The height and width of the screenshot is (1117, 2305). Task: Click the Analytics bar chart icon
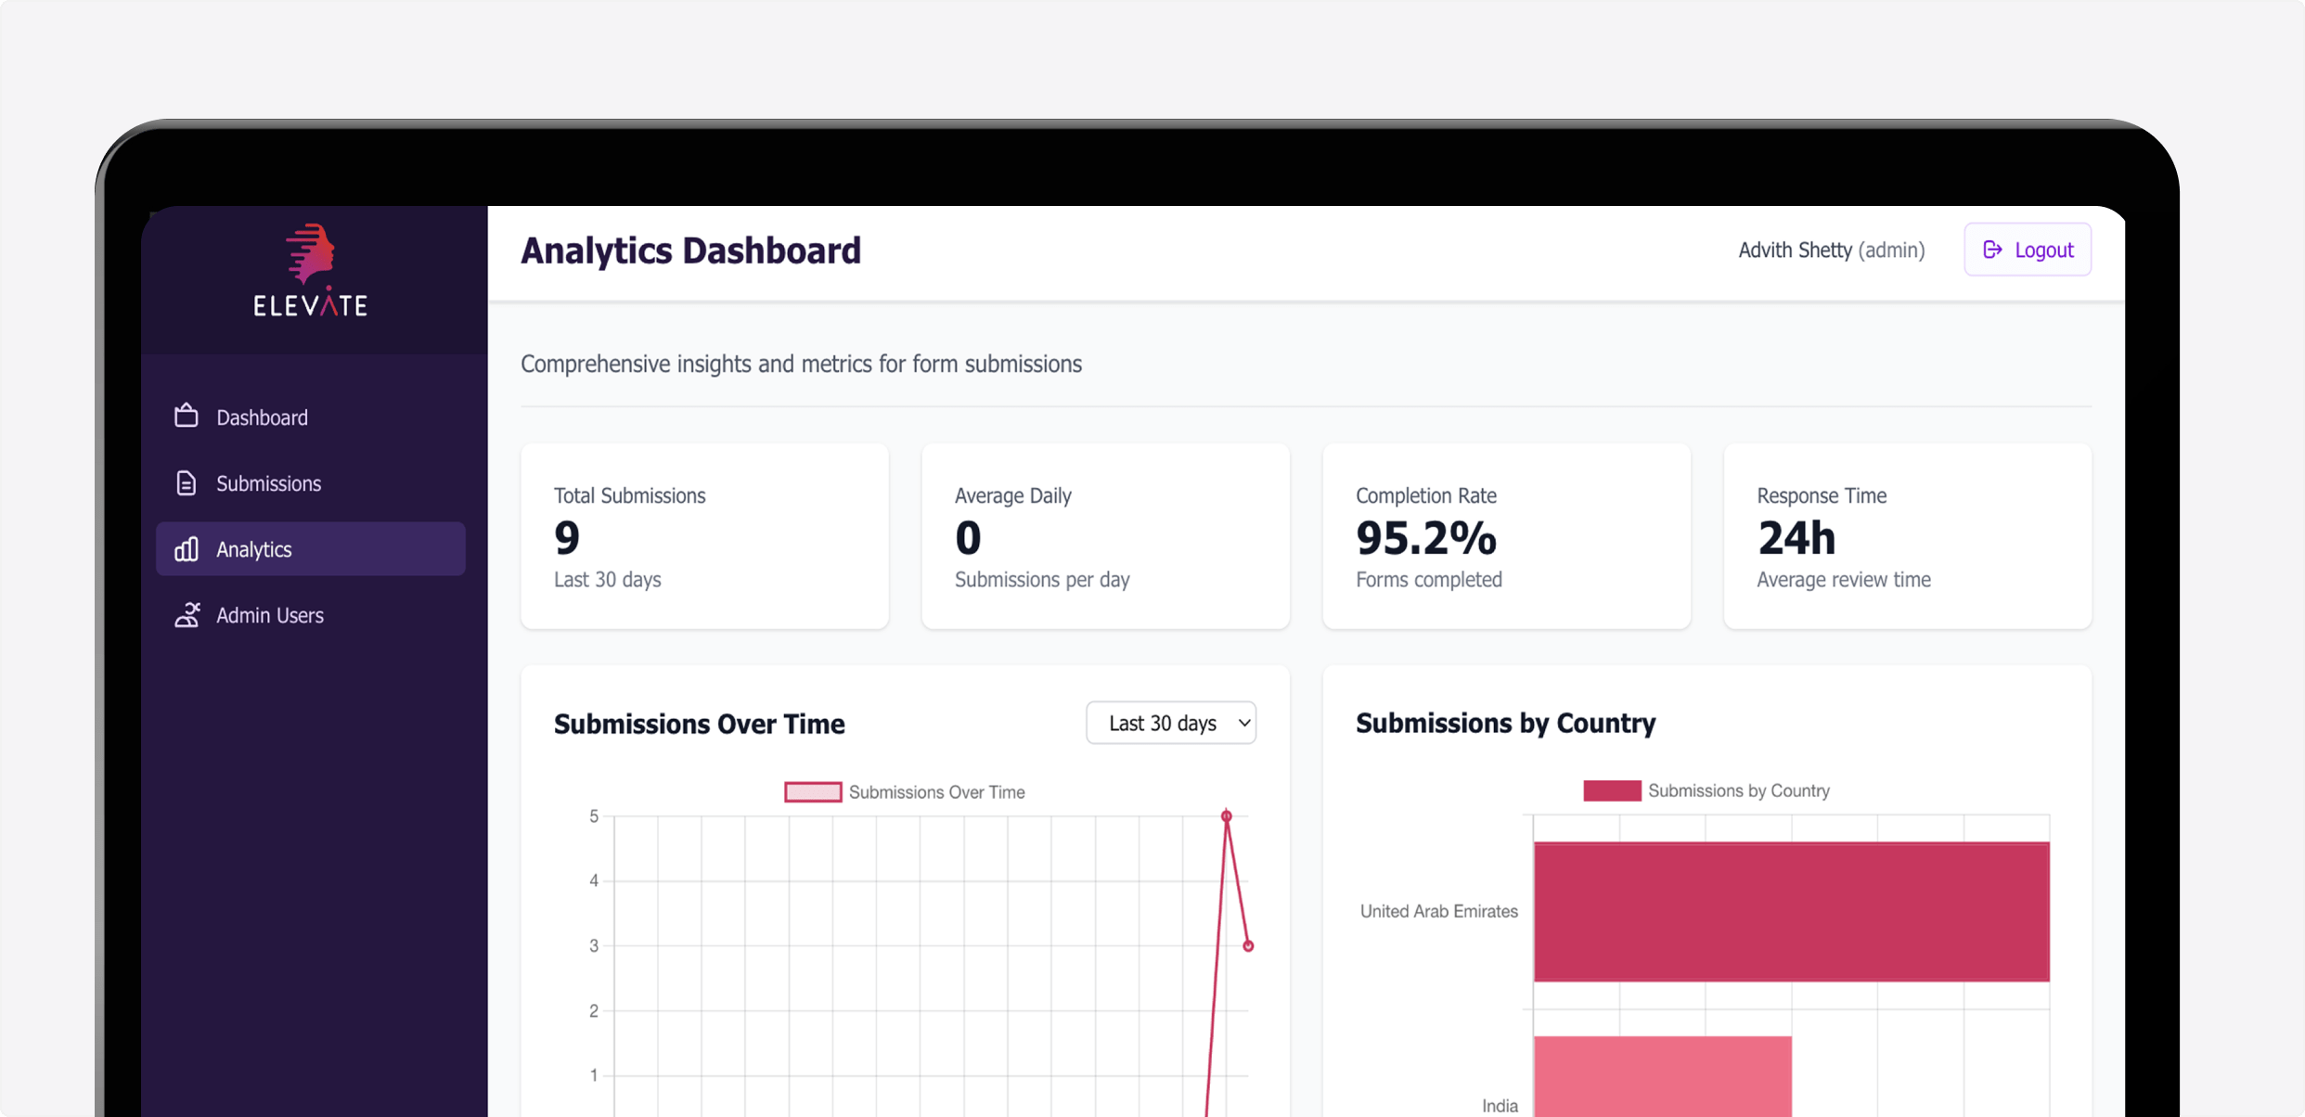click(187, 549)
